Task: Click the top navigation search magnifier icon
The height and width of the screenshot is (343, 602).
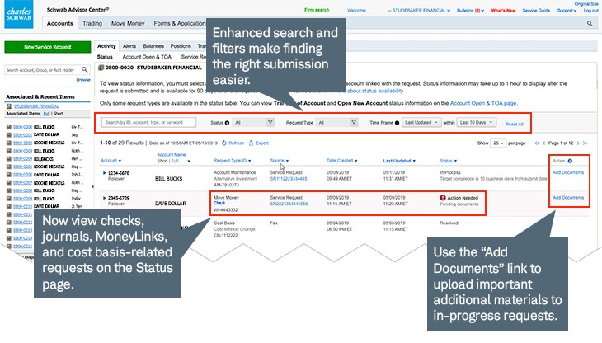Action: [590, 24]
